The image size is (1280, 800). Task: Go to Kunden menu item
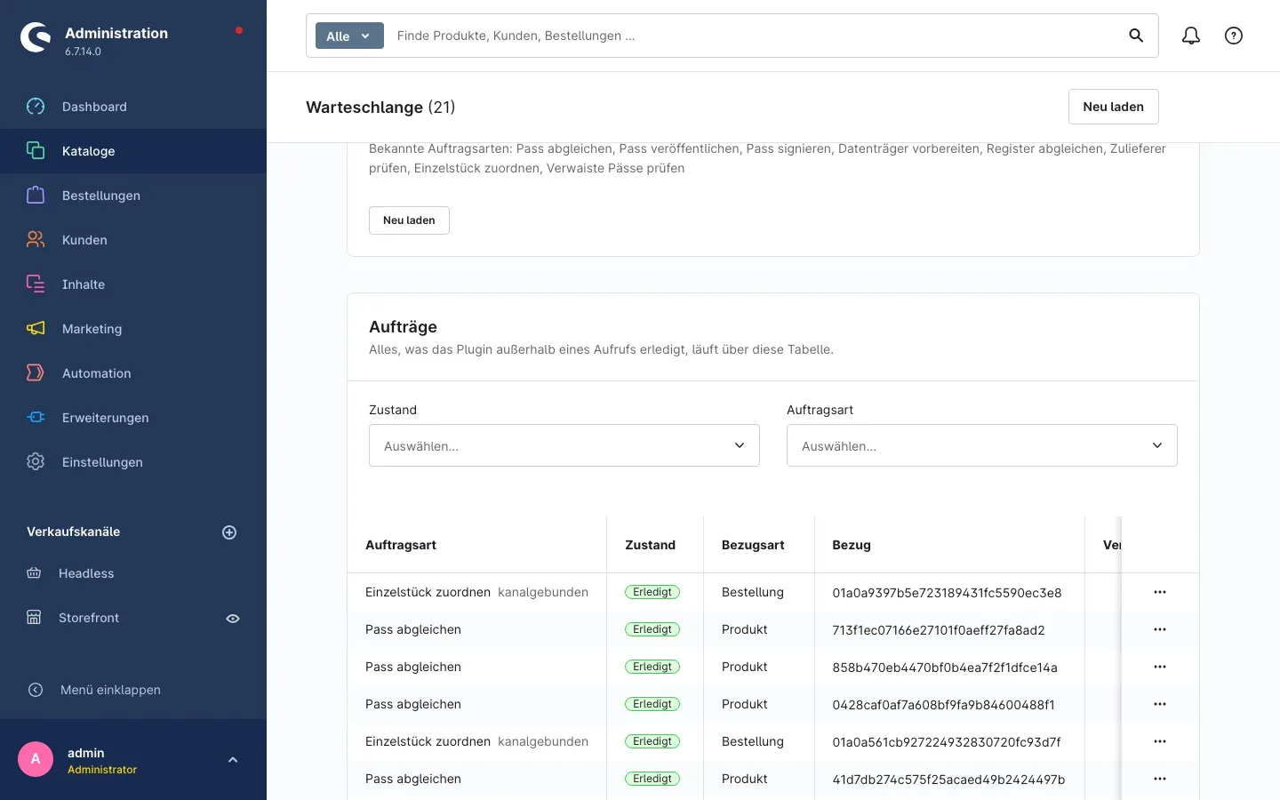133,240
